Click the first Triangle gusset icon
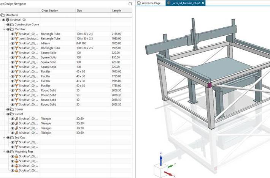This screenshot has height=178, width=270. click(16, 119)
